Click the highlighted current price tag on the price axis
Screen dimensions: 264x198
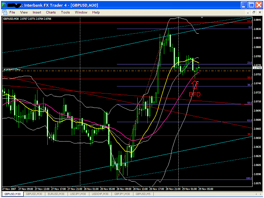point(257,68)
